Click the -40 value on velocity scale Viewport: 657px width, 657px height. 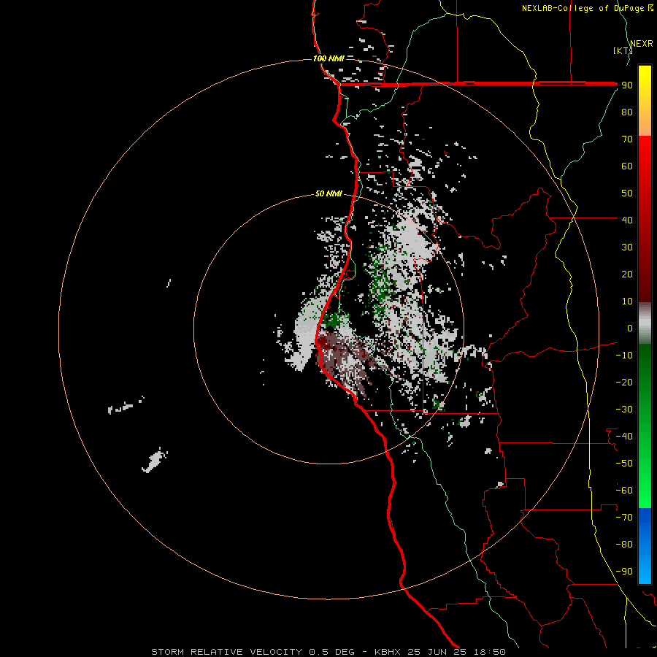[624, 437]
